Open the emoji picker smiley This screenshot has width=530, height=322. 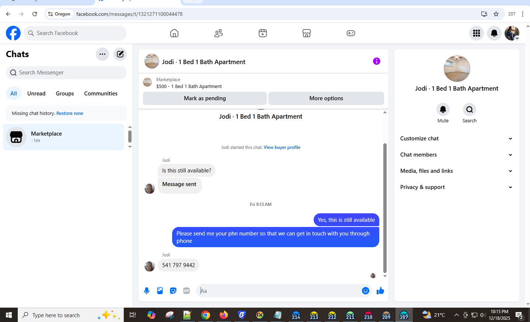coord(366,291)
